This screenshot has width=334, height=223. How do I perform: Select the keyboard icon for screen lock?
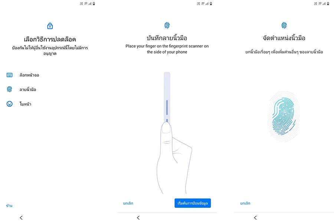[9, 75]
